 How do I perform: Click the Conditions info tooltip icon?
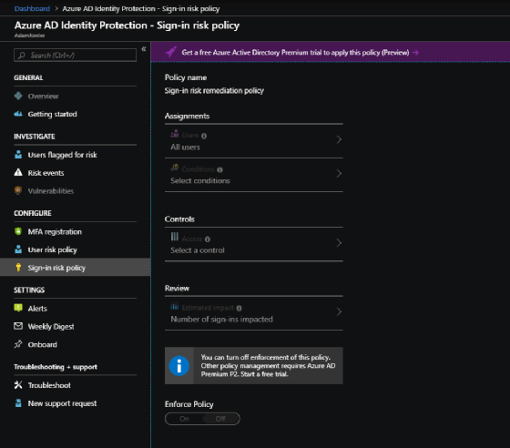point(219,169)
